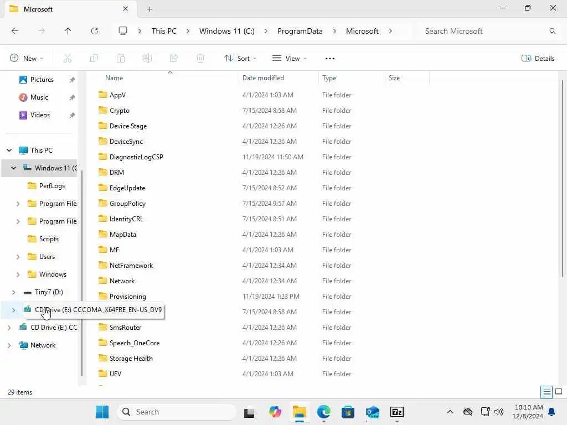This screenshot has width=567, height=425.
Task: Select the Microsoft tab
Action: tap(71, 9)
